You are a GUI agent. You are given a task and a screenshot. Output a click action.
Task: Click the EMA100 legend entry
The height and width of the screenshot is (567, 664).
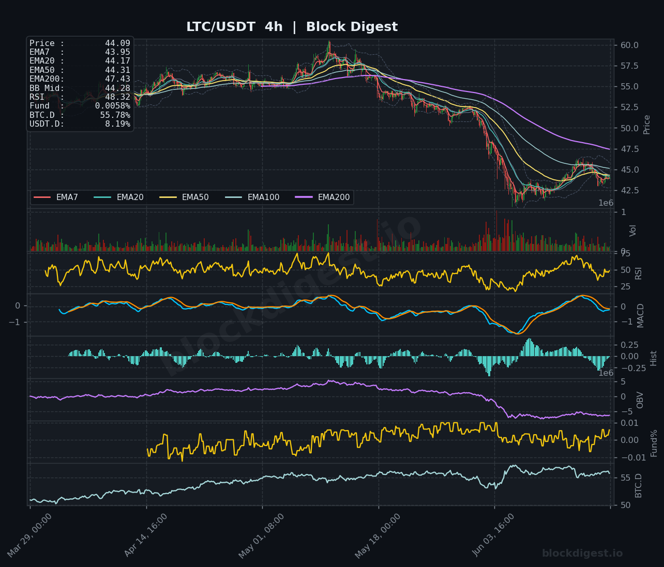coord(252,197)
